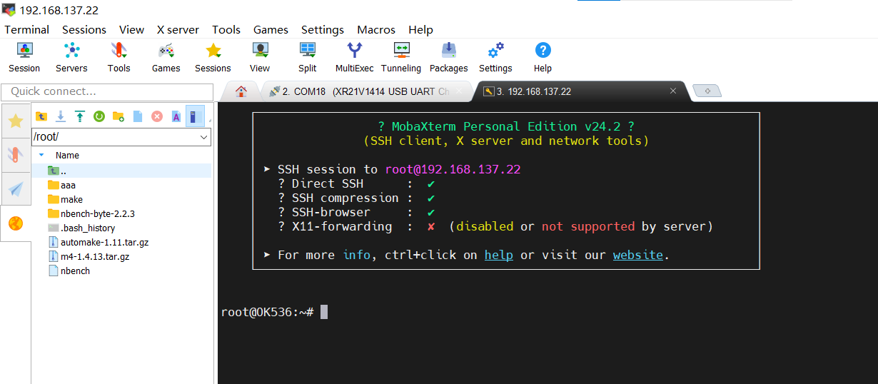Activate the Split terminal icon
Image resolution: width=878 pixels, height=384 pixels.
click(308, 57)
